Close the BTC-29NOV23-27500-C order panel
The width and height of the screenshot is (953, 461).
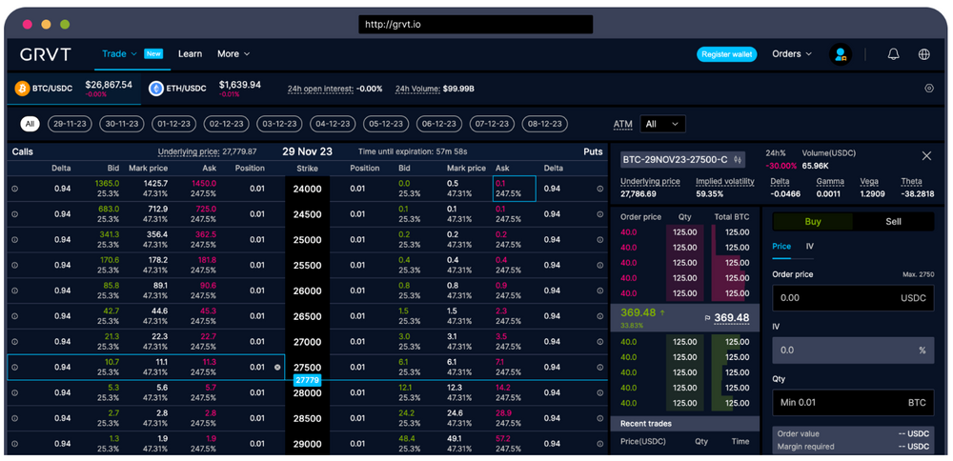[x=926, y=155]
